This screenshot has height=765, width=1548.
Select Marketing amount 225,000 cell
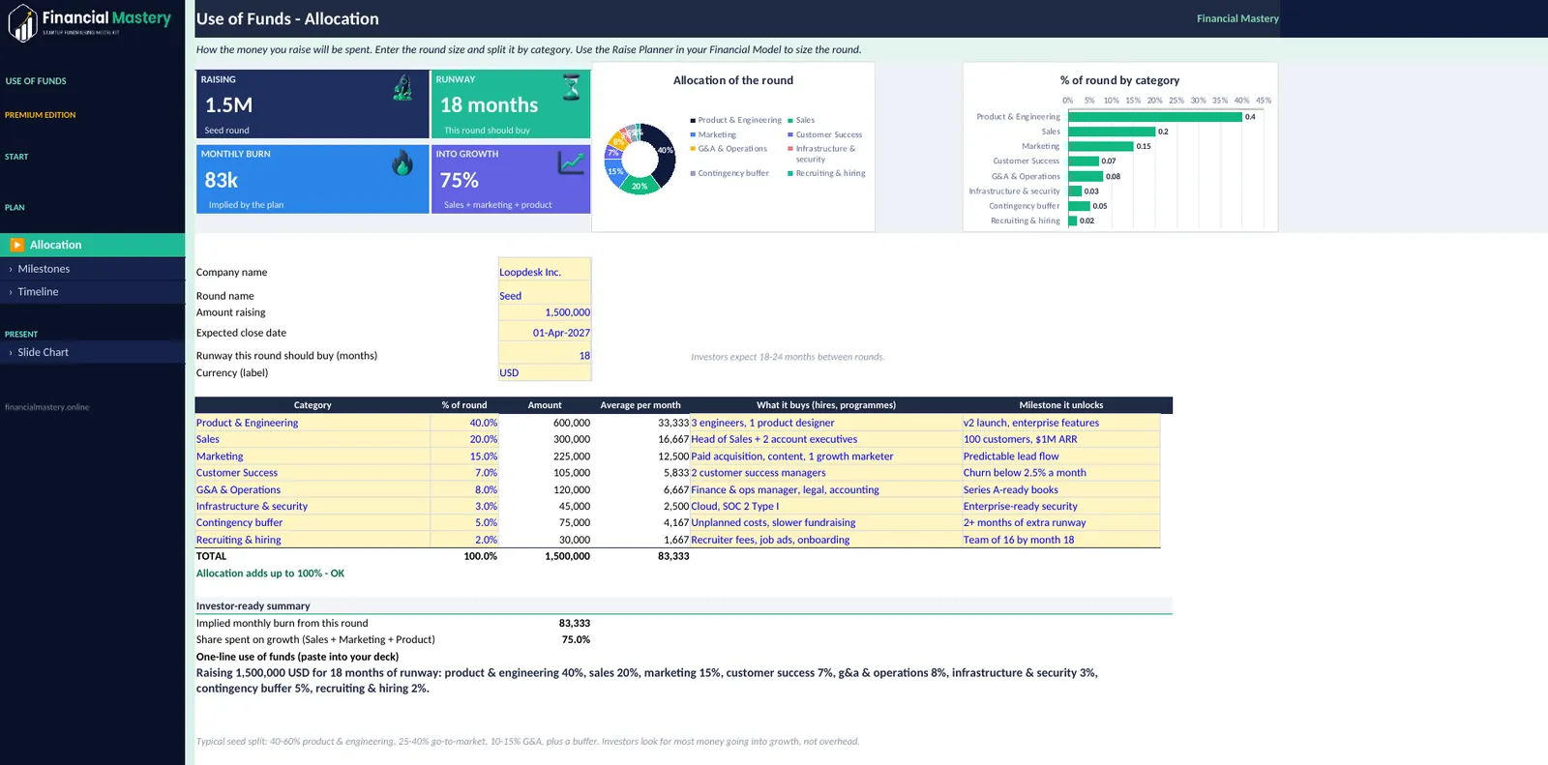click(545, 456)
